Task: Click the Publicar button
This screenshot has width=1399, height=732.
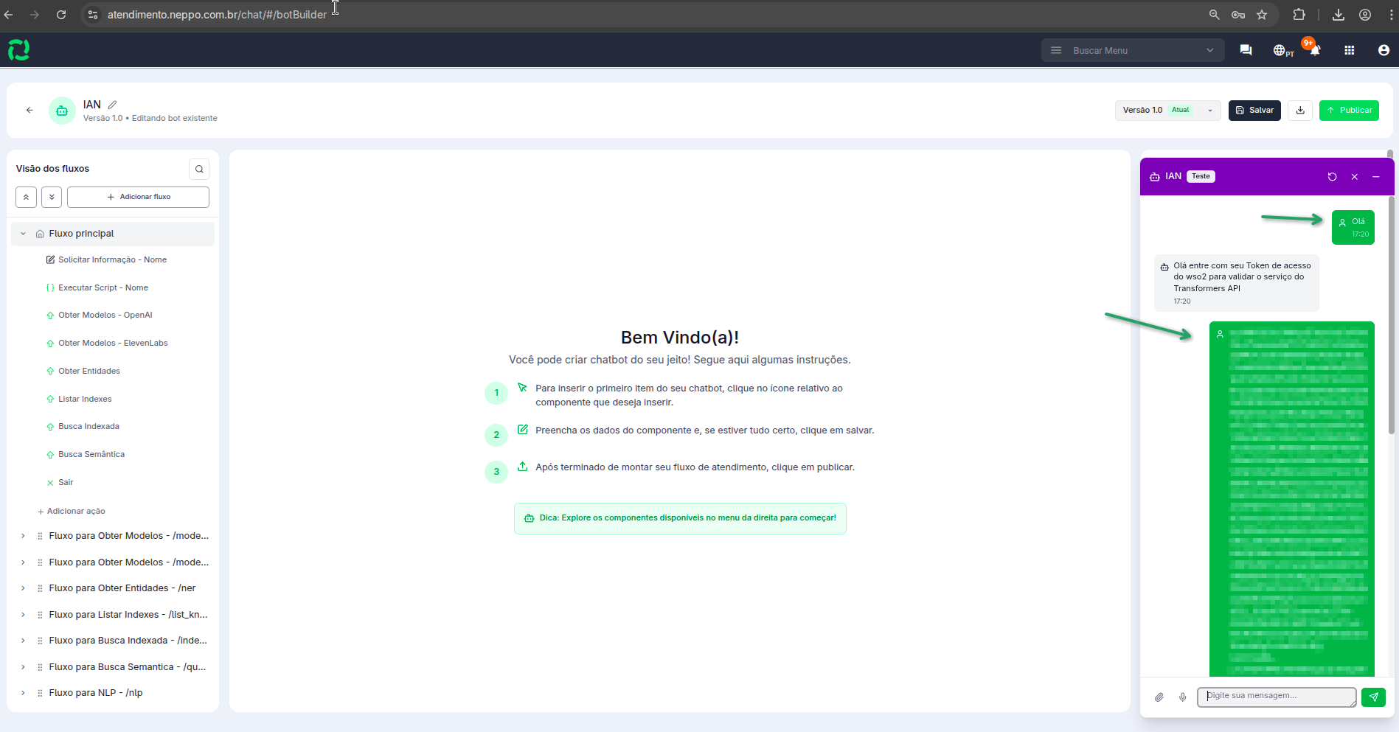Action: (x=1349, y=111)
